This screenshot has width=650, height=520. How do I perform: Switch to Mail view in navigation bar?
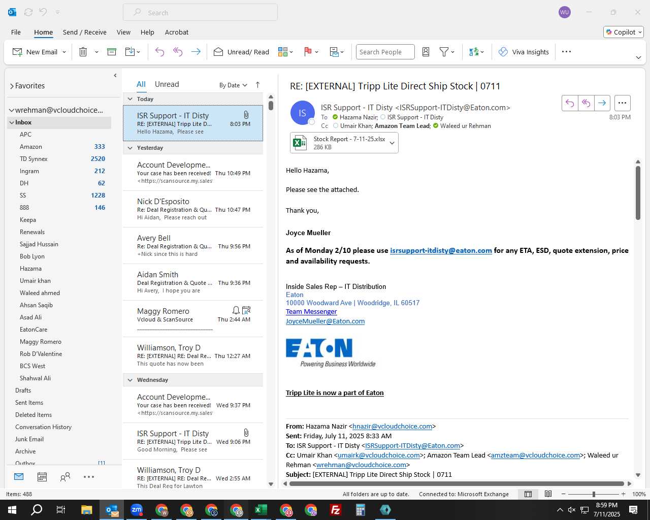click(x=19, y=477)
